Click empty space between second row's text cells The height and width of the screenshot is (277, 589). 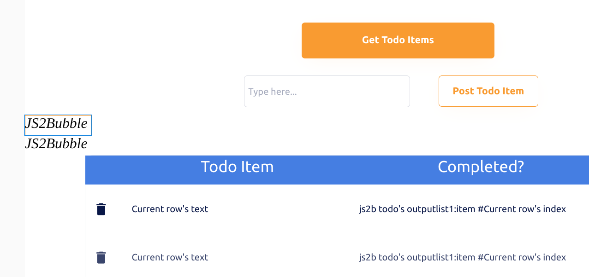(x=284, y=257)
